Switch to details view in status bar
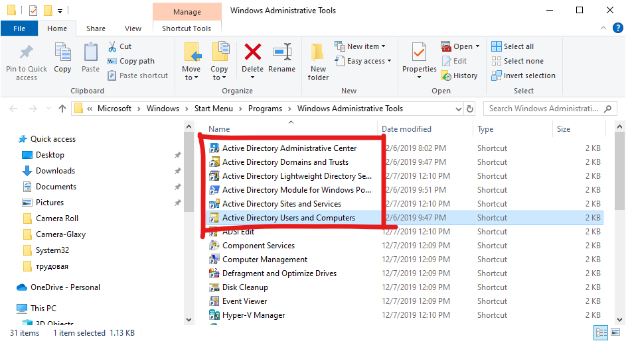The image size is (626, 341). coord(601,332)
